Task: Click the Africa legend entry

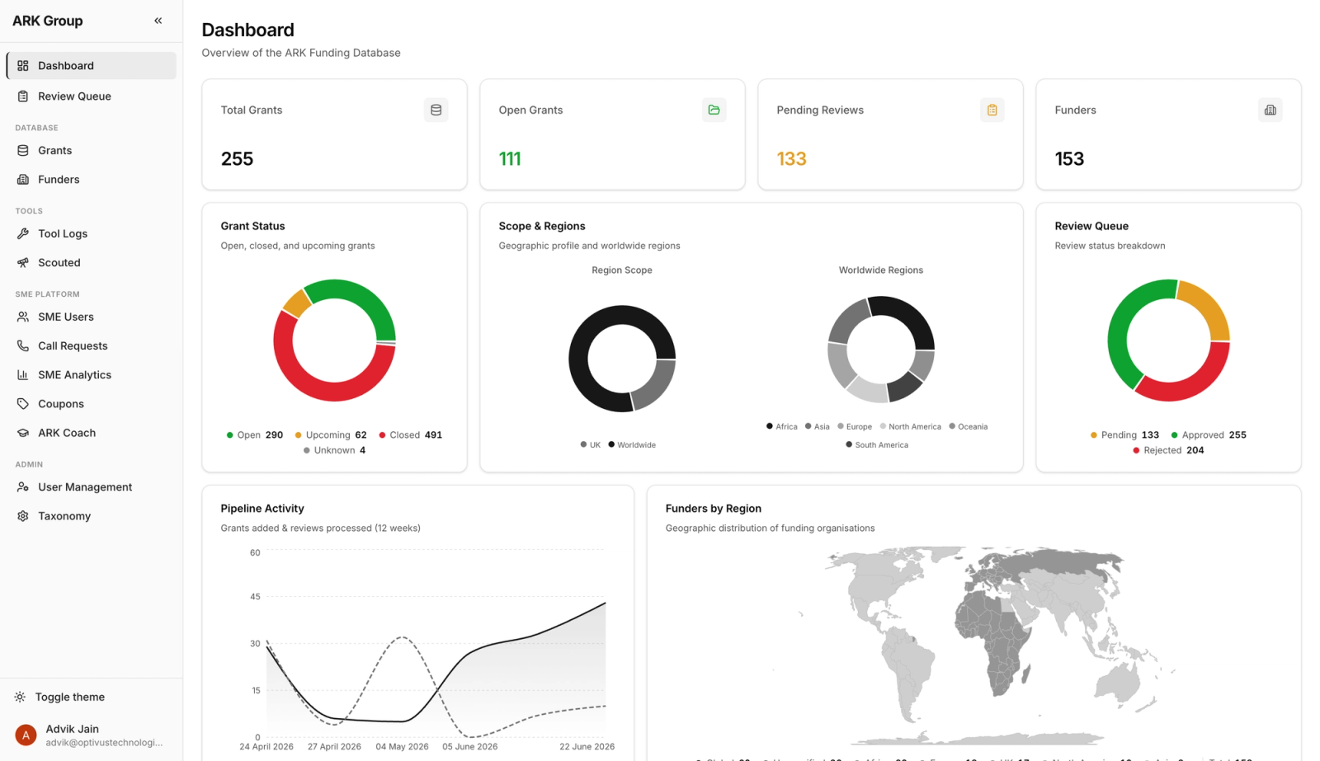Action: [782, 427]
